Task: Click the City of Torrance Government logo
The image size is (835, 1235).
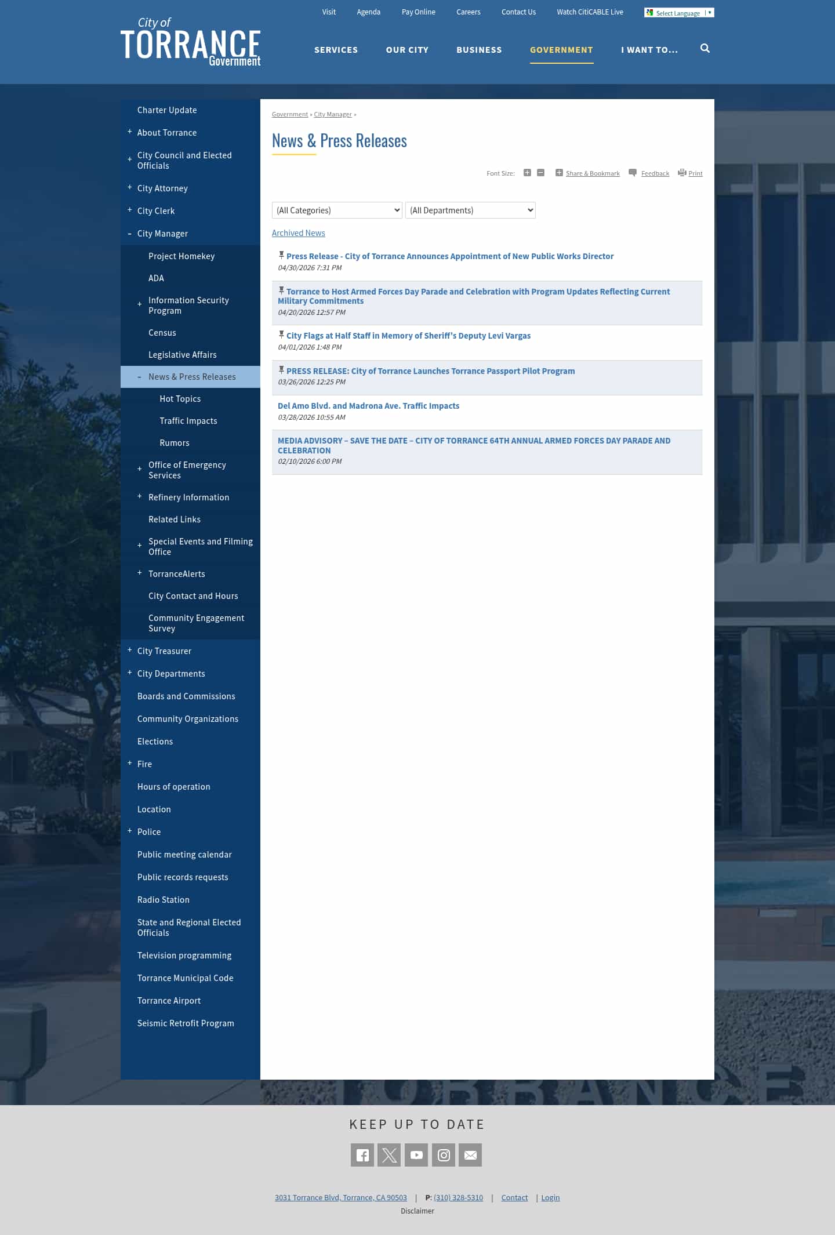Action: pos(191,42)
